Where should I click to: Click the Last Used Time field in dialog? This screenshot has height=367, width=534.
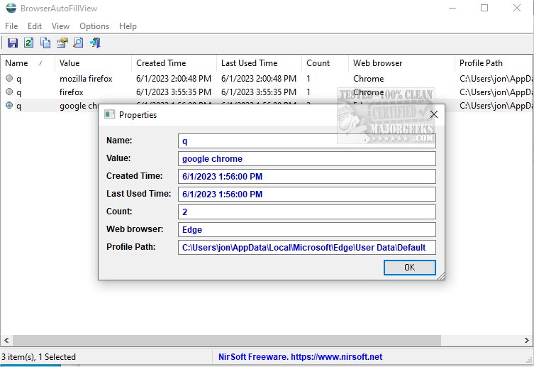(307, 195)
